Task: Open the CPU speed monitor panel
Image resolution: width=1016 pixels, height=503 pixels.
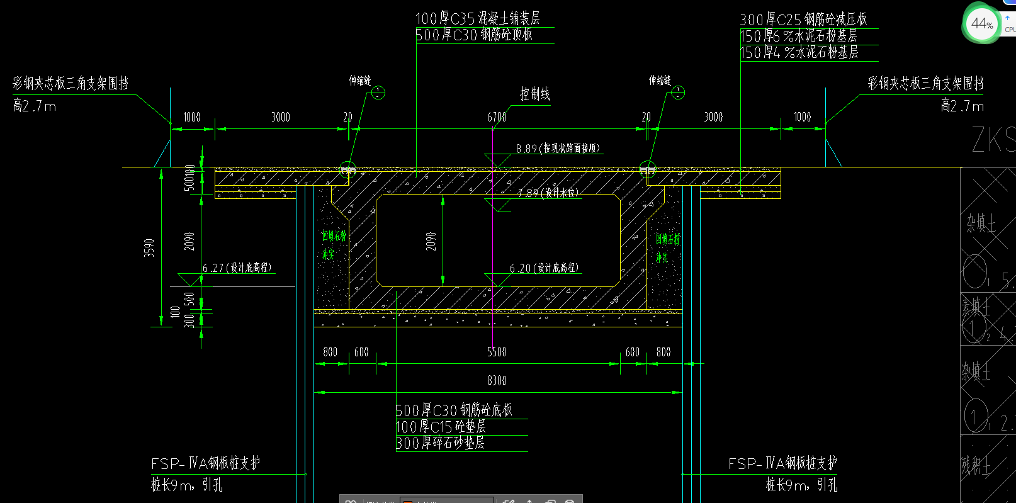Action: click(1010, 24)
